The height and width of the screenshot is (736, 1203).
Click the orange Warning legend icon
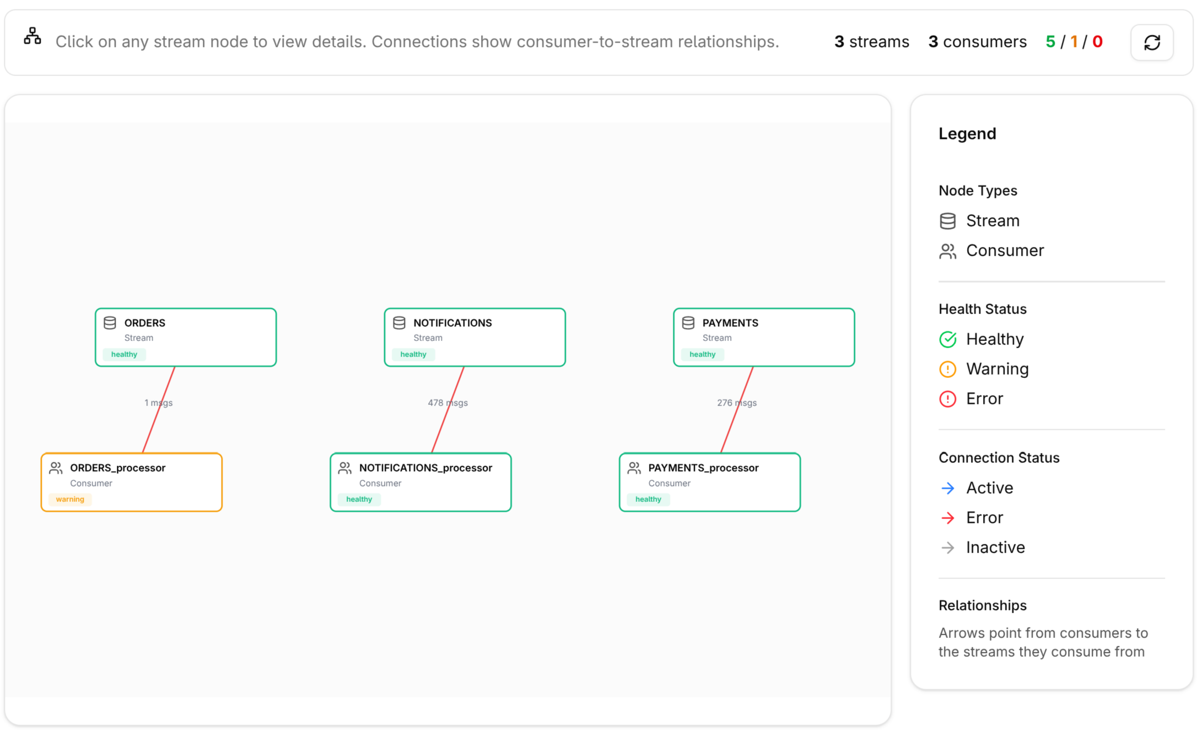coord(947,369)
